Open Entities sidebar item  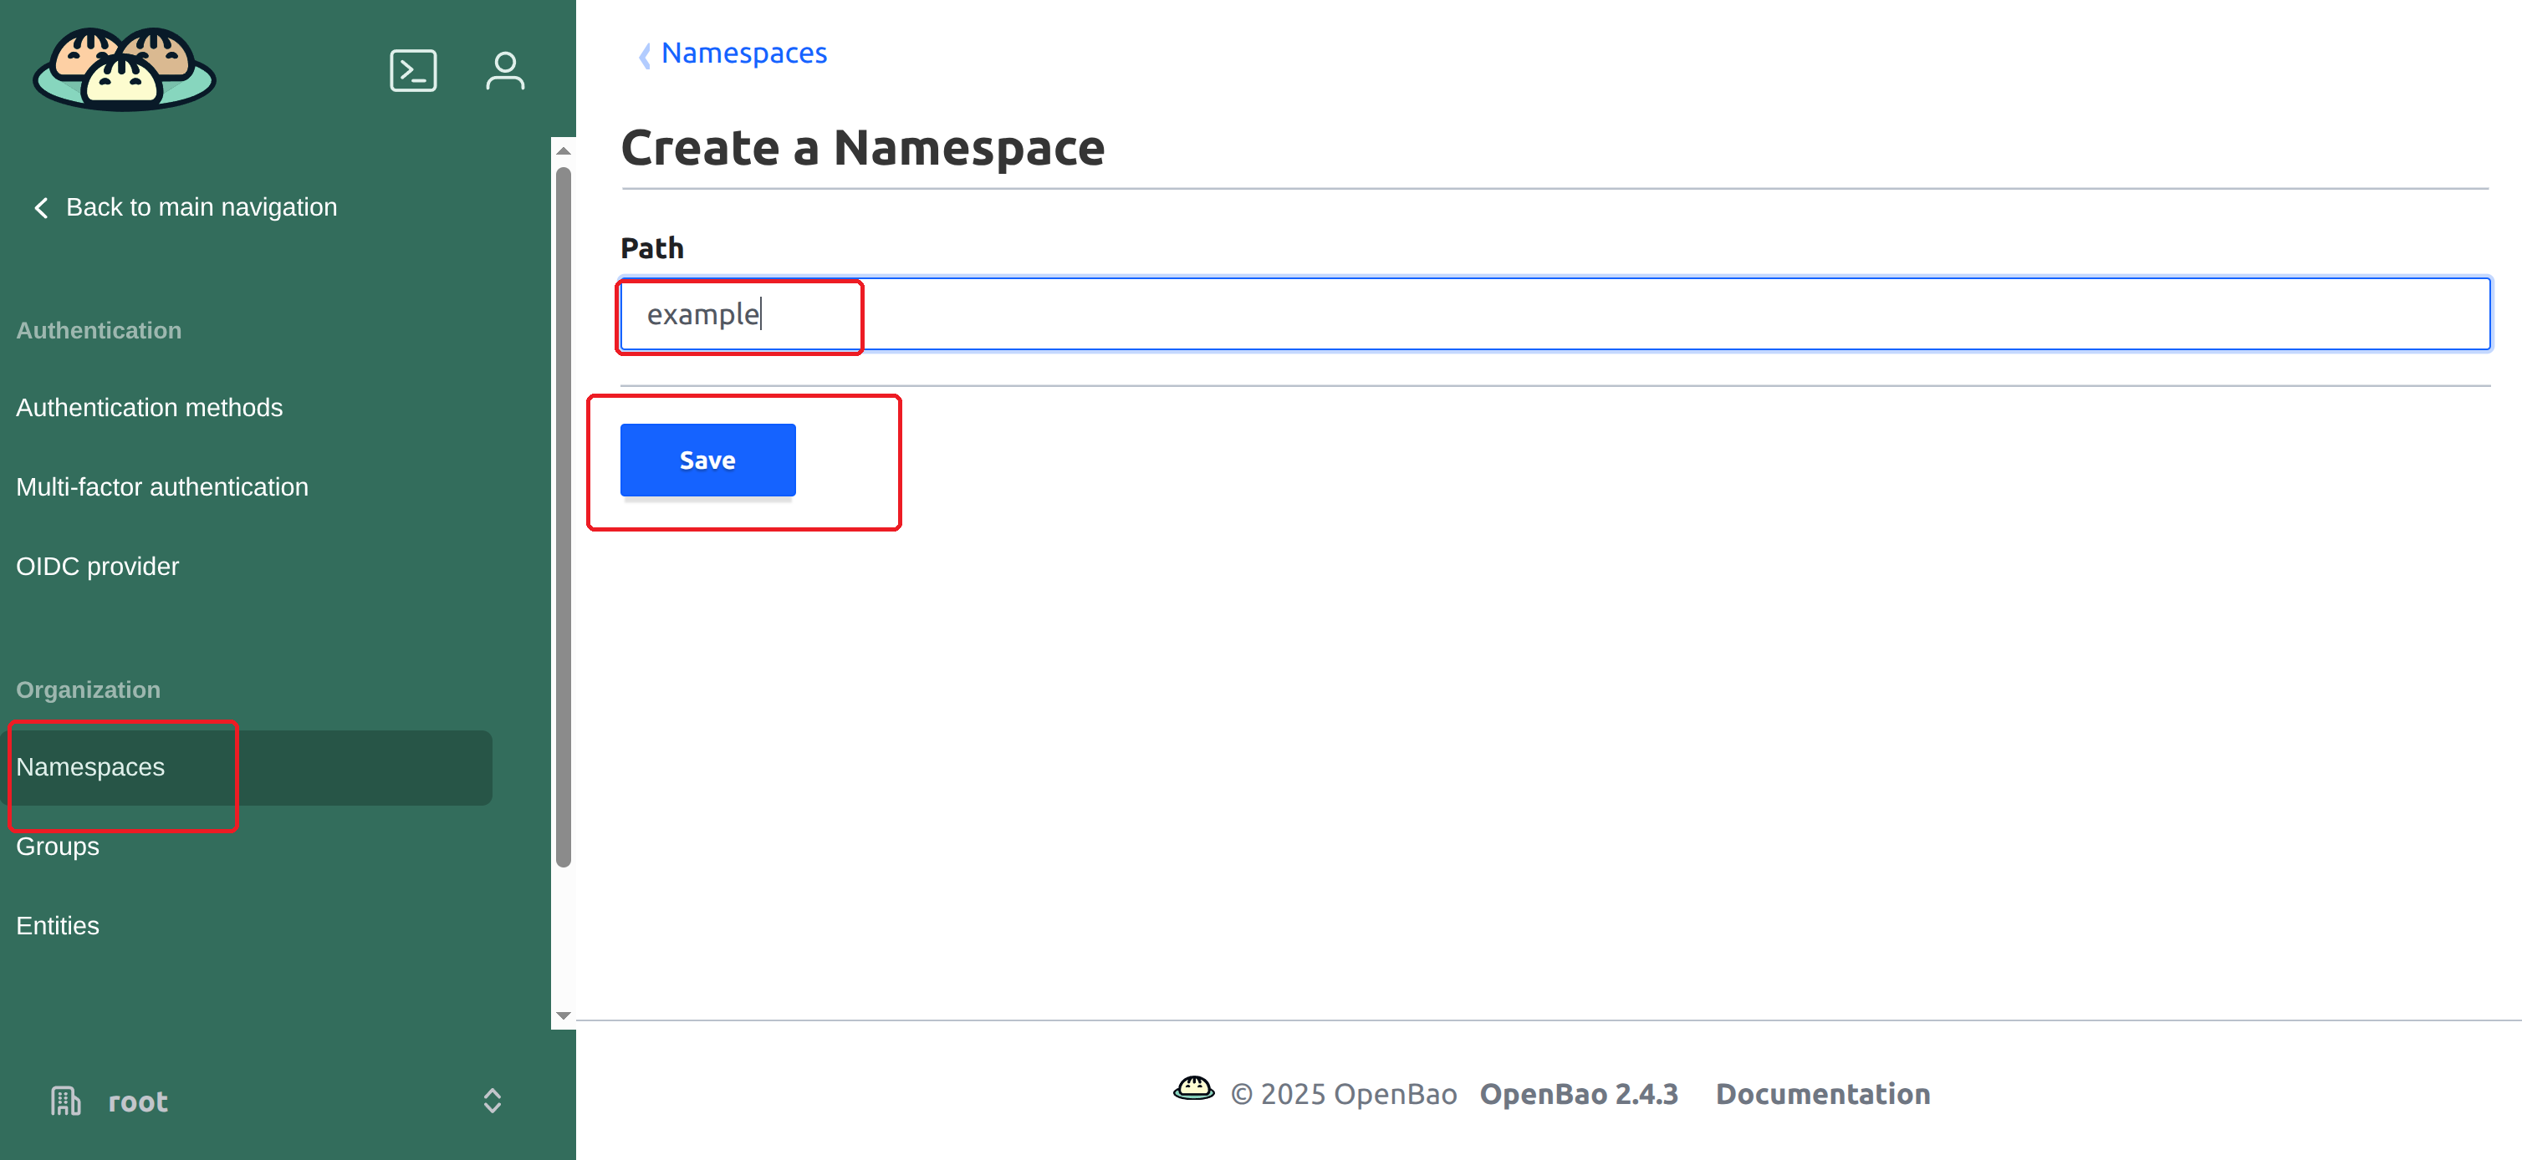tap(57, 926)
